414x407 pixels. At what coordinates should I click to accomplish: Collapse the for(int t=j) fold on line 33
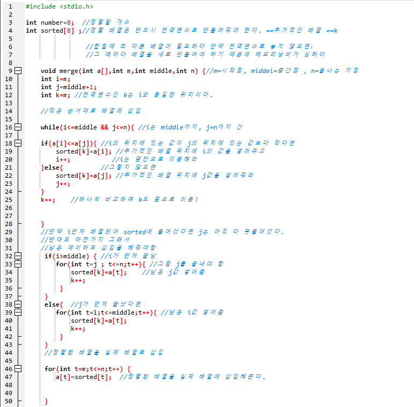pos(18,264)
